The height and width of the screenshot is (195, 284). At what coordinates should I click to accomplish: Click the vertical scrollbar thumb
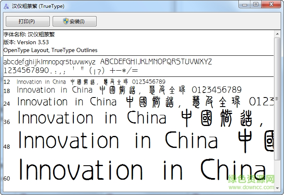click(x=277, y=99)
